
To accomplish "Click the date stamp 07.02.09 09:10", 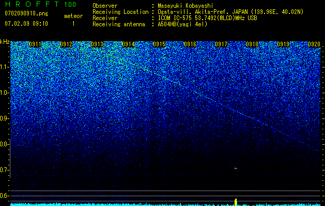I will [x=26, y=24].
